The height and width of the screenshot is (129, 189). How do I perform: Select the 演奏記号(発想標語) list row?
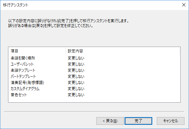[94, 83]
